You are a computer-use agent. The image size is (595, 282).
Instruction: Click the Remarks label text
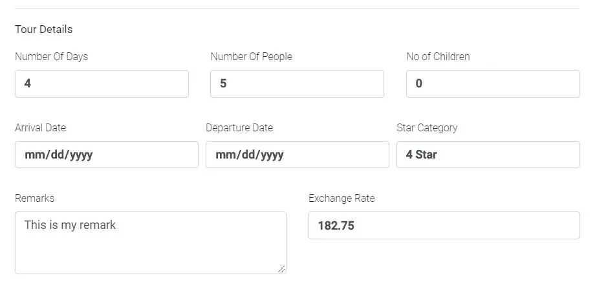click(34, 198)
